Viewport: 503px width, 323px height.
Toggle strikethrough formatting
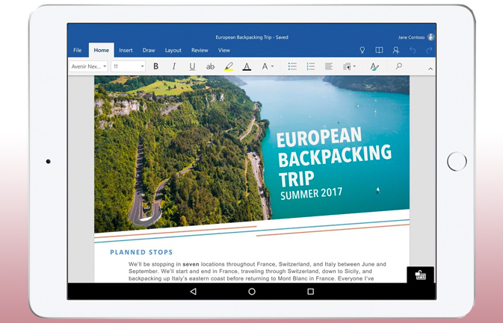pyautogui.click(x=210, y=66)
